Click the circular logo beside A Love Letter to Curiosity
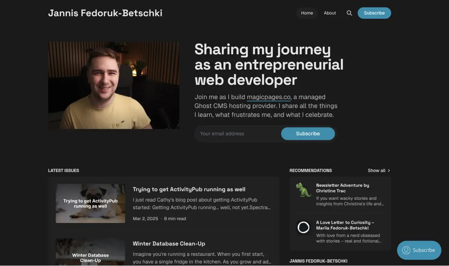Viewport: 449px width, 266px height. [x=303, y=227]
